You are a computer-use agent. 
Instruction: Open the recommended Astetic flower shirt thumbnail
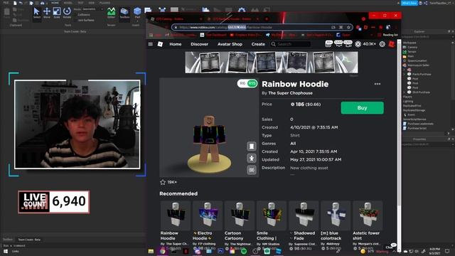pyautogui.click(x=368, y=215)
